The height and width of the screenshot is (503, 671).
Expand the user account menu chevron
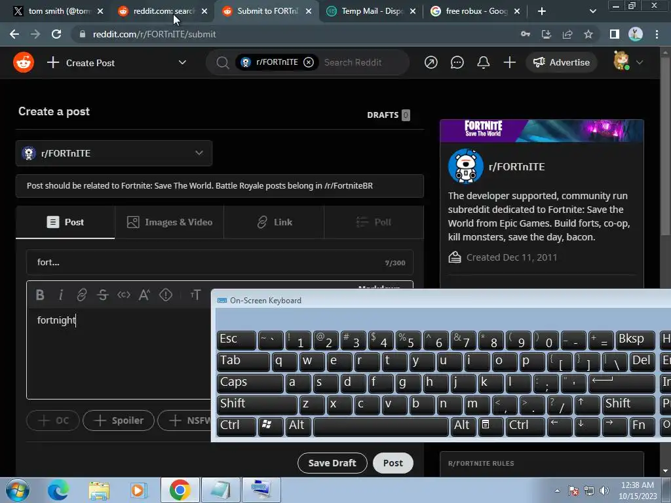(x=640, y=62)
